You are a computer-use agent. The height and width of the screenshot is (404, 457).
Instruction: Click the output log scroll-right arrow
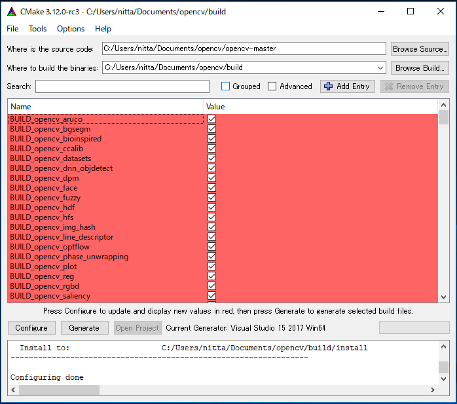pyautogui.click(x=433, y=390)
